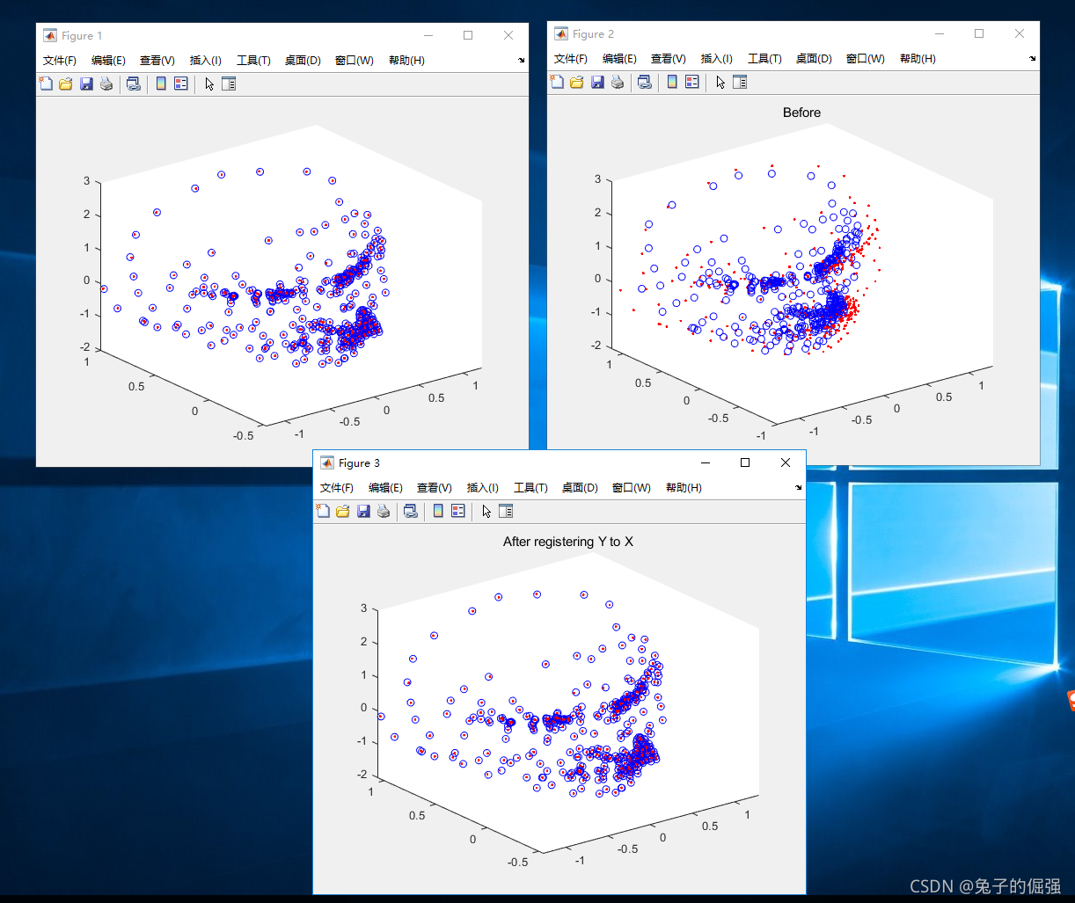Open 查看(V) menu in Figure 1
This screenshot has width=1075, height=903.
[x=157, y=61]
